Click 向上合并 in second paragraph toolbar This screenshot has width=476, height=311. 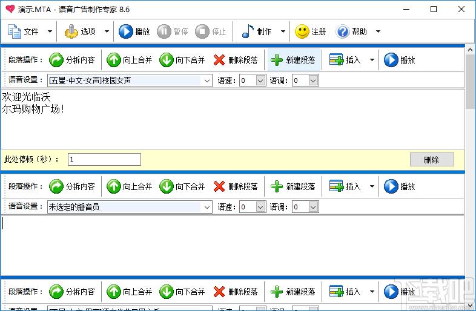130,186
